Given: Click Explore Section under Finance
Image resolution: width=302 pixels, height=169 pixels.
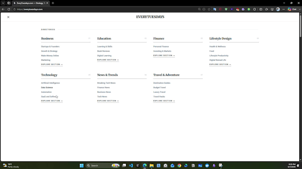Looking at the screenshot, I should 164,55.
